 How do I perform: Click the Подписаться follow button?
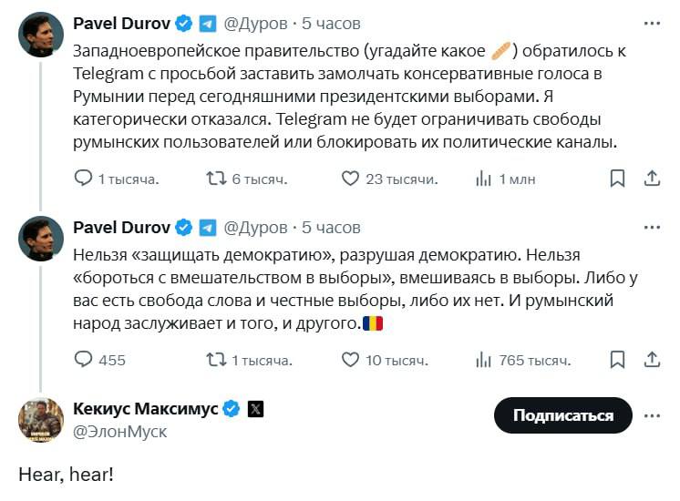point(562,415)
